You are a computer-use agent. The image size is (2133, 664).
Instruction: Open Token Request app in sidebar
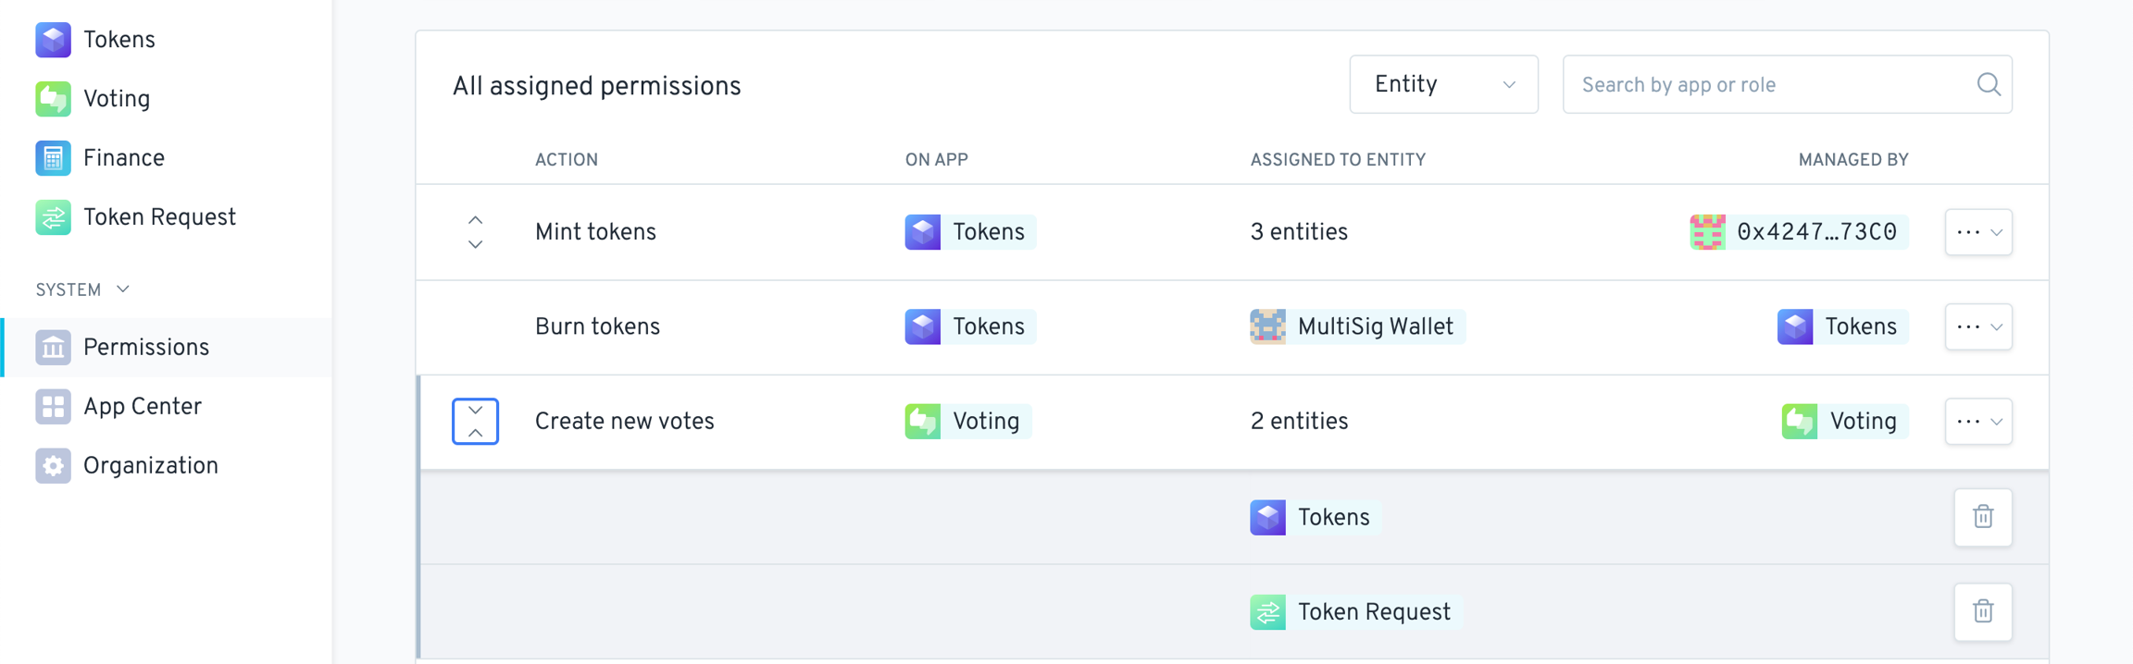point(159,217)
